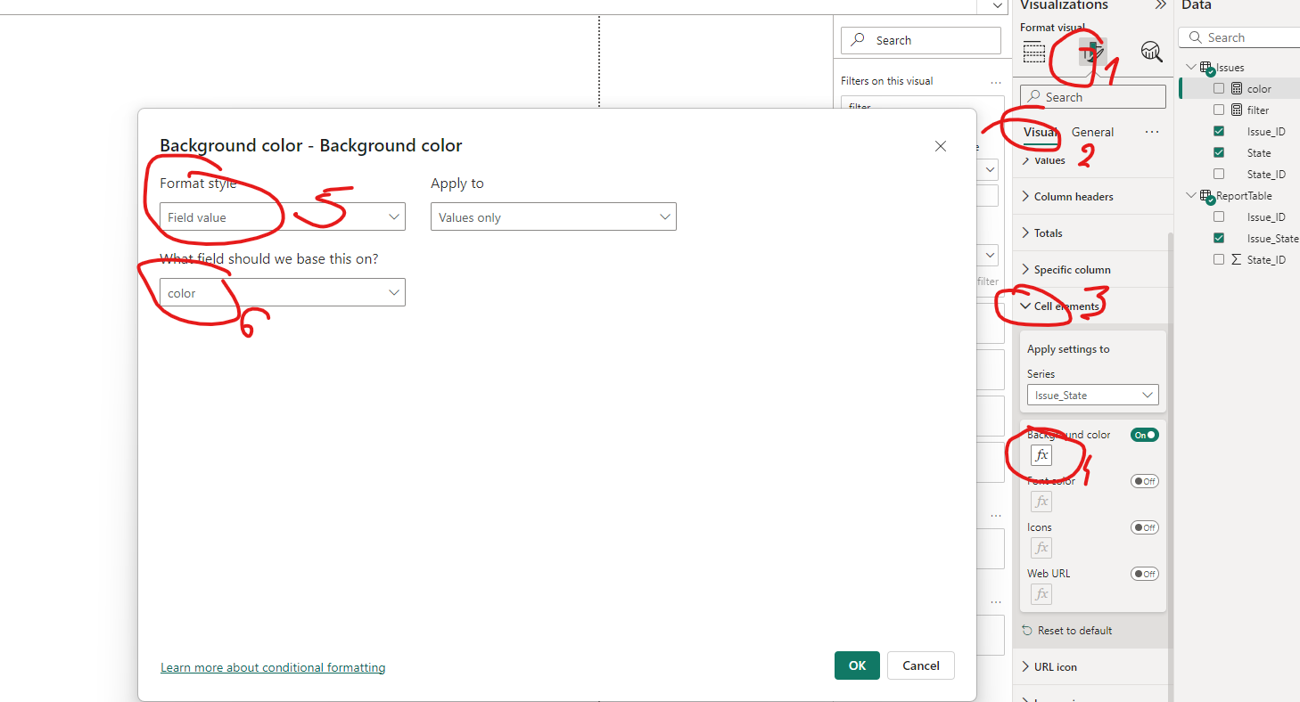Open the Format style dropdown
This screenshot has width=1300, height=702.
(283, 216)
